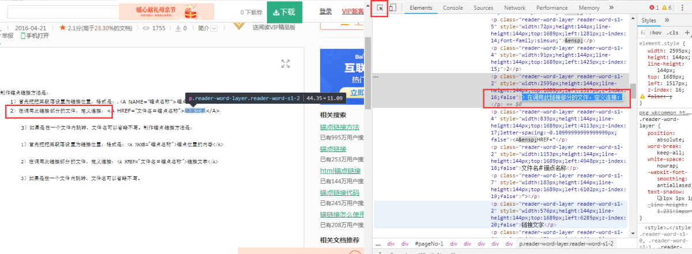Image resolution: width=692 pixels, height=254 pixels.
Task: Click the 登录 login link
Action: (x=326, y=11)
